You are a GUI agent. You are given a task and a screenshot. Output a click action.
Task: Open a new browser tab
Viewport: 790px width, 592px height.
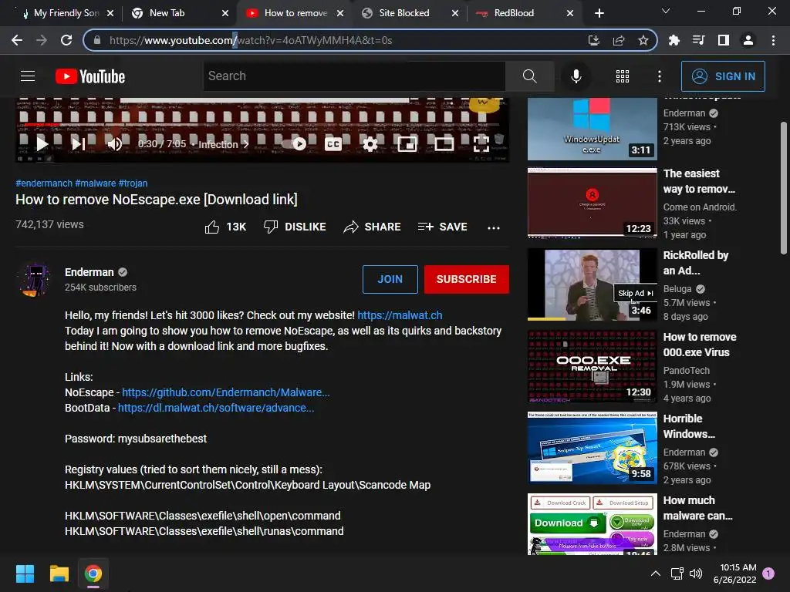pyautogui.click(x=599, y=13)
